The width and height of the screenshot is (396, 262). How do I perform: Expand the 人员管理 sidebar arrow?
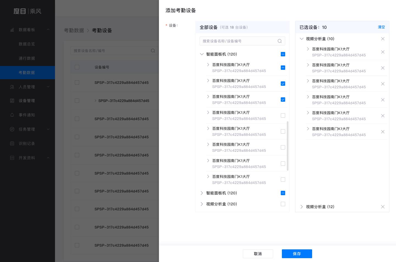point(48,87)
